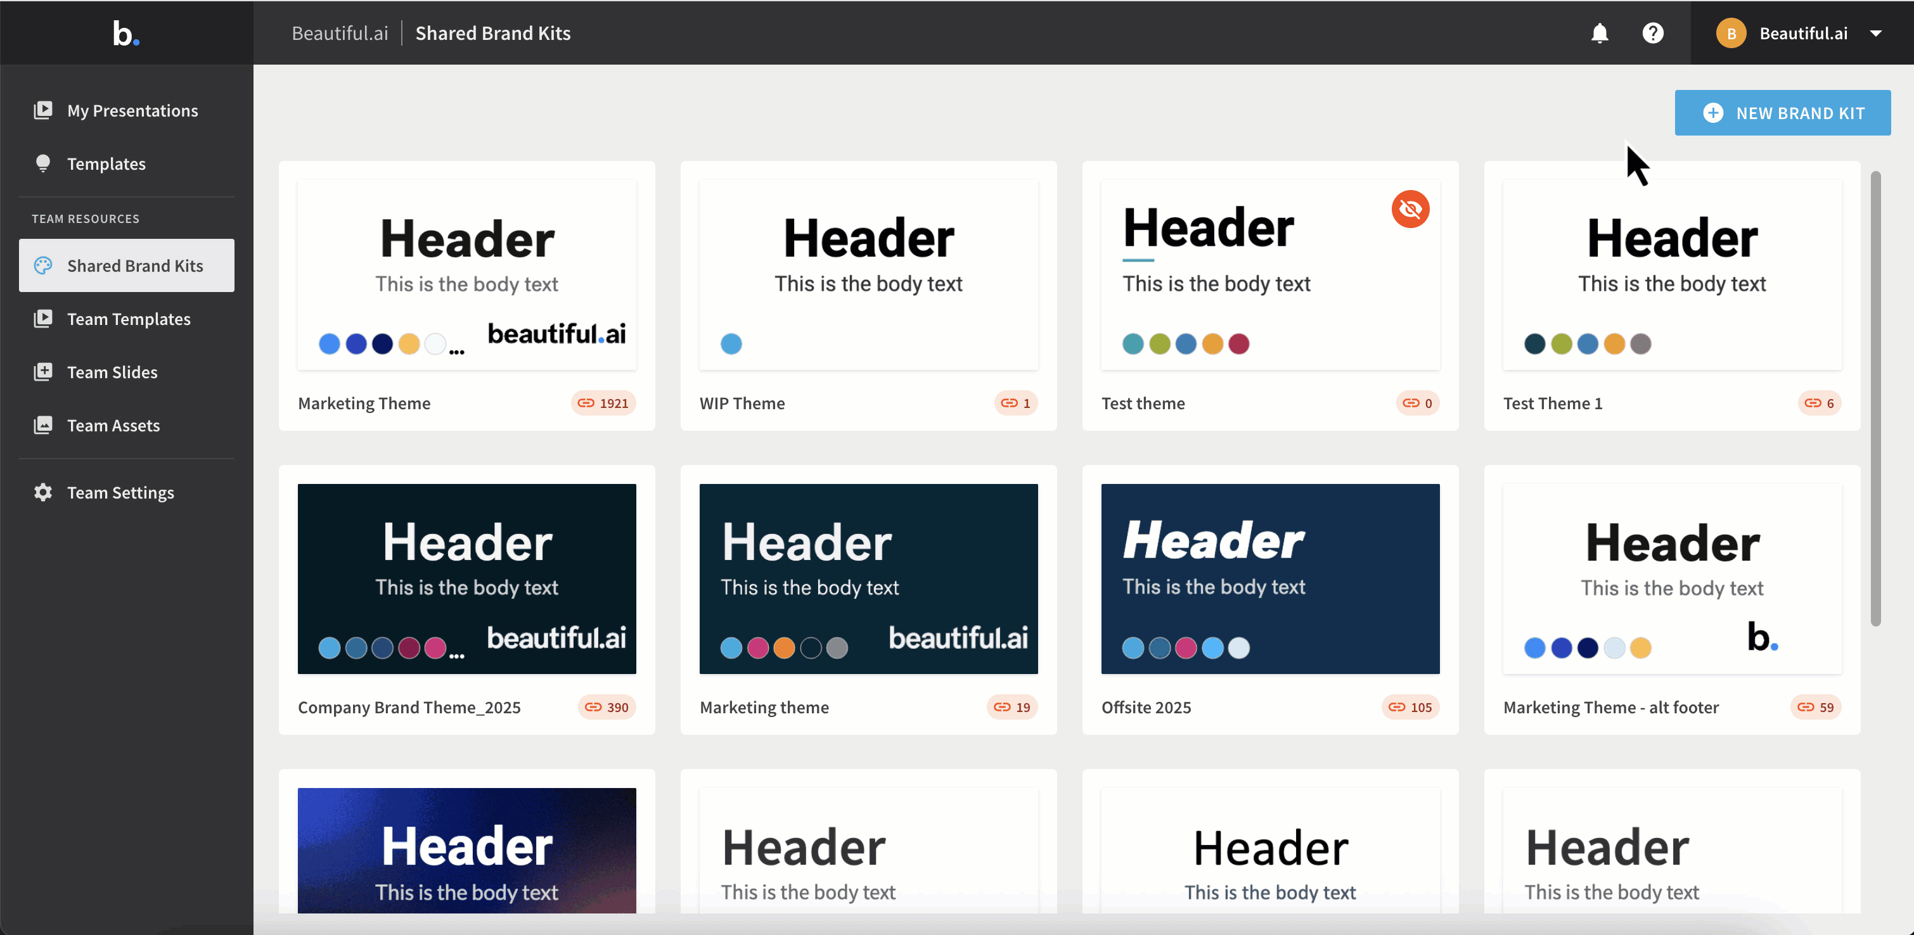The width and height of the screenshot is (1914, 935).
Task: Click the crimson swatch in Test theme
Action: point(1238,344)
